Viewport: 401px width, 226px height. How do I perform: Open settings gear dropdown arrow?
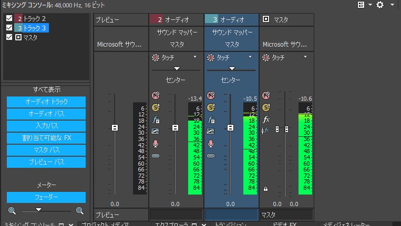coord(392,5)
